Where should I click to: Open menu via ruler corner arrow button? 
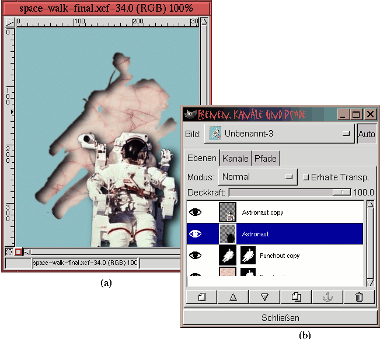[9, 22]
